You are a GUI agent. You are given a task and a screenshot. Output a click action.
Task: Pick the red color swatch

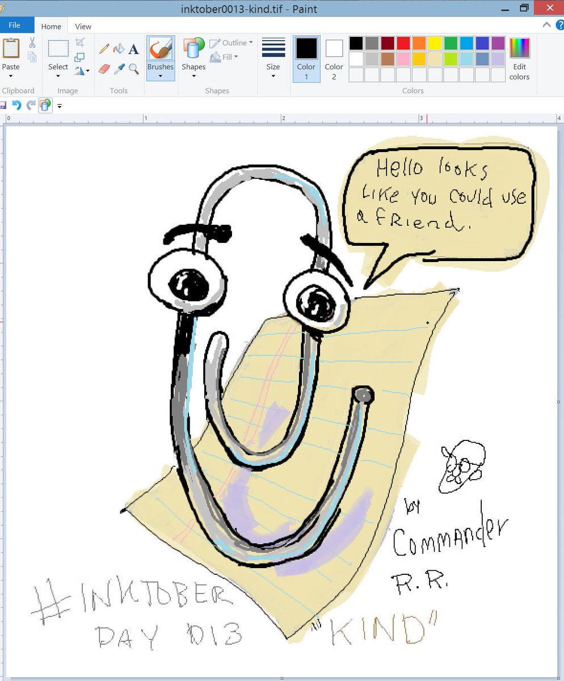pyautogui.click(x=403, y=43)
